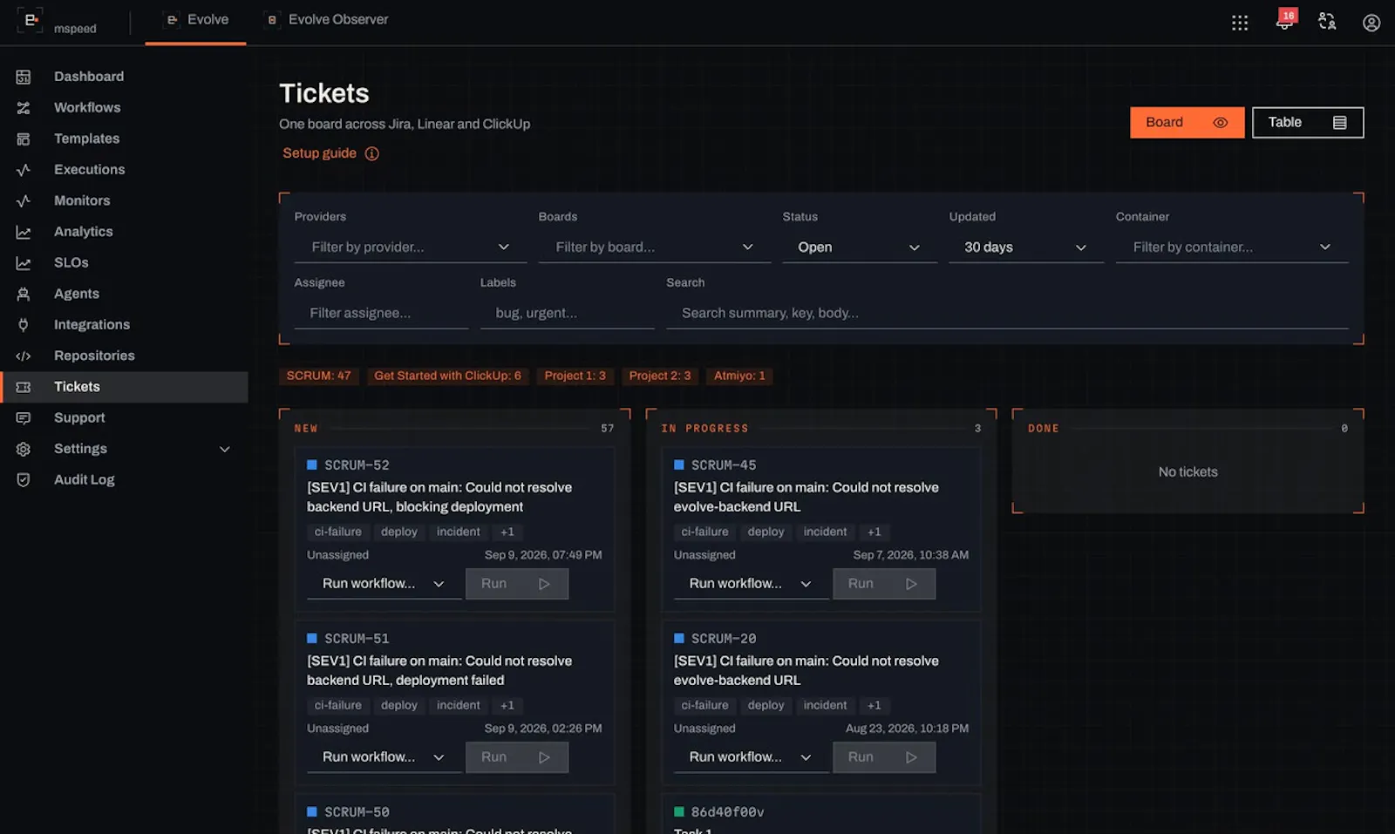Switch to the Evolve tab
This screenshot has height=834, width=1395.
coord(196,20)
